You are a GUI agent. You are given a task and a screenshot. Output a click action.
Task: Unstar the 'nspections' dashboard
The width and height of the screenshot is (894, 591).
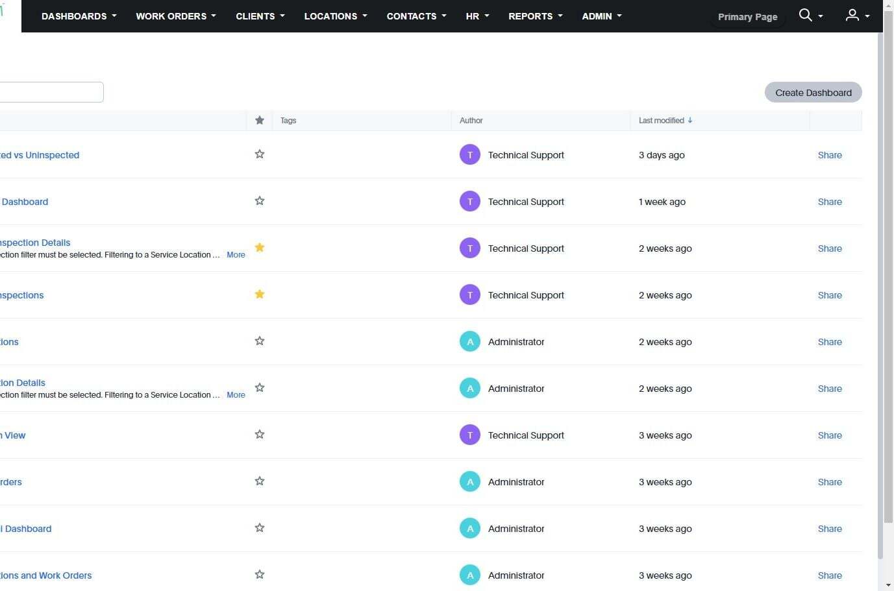[x=260, y=294]
